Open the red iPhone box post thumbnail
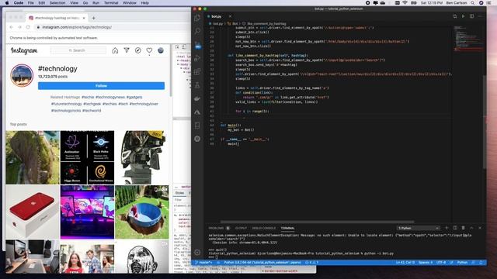Viewport: 497px width, 279px height. click(33, 212)
